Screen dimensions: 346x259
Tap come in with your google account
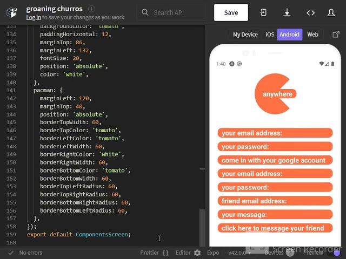tap(275, 160)
